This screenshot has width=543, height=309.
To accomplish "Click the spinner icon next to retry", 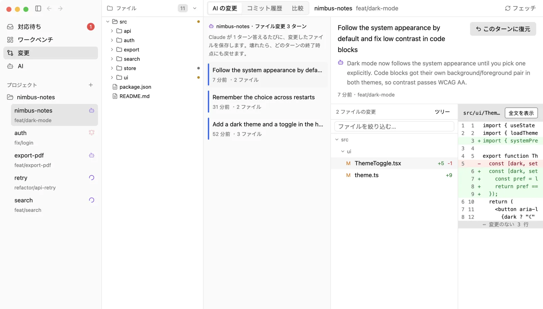I will click(92, 178).
